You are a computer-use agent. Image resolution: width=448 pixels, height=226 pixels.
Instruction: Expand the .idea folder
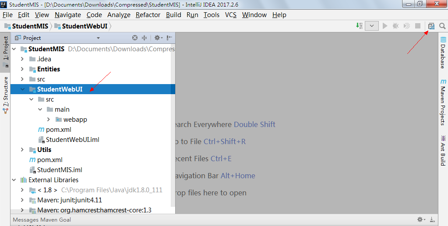(x=22, y=59)
